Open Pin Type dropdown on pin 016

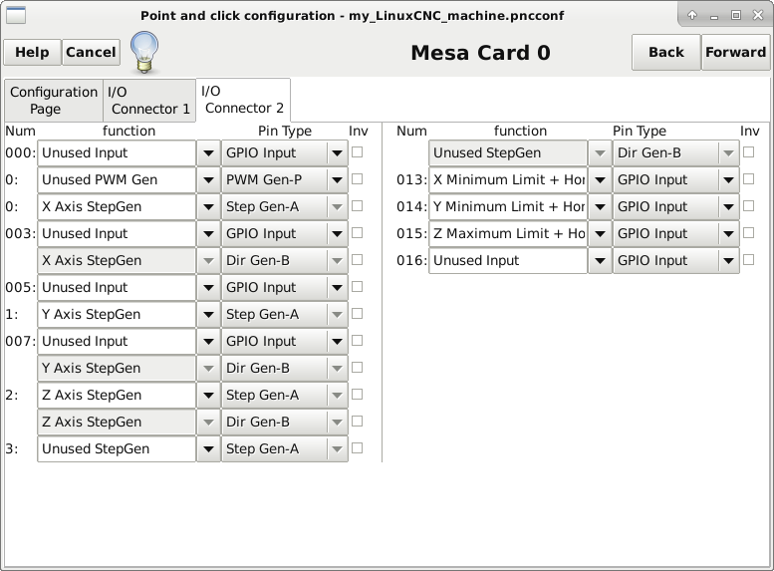coord(728,260)
